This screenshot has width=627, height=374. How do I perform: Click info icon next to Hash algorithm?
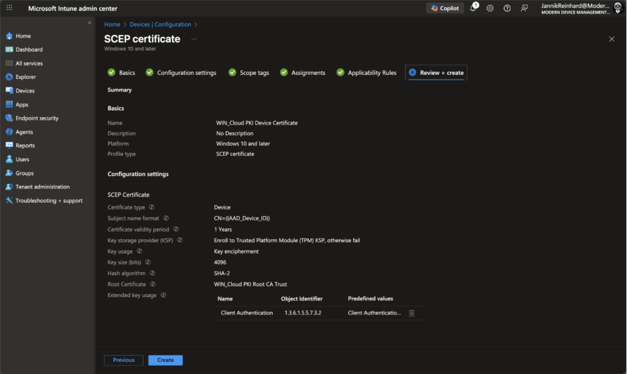click(153, 273)
